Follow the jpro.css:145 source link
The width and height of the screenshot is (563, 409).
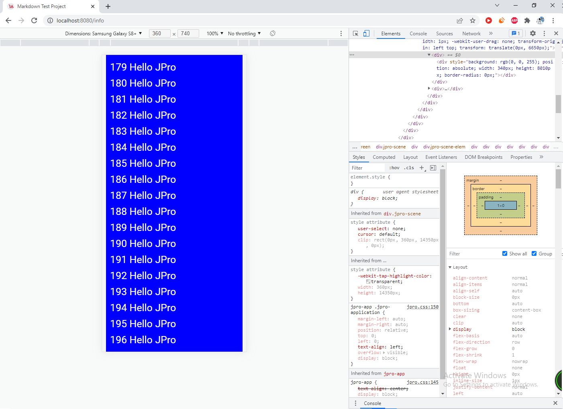tap(422, 382)
